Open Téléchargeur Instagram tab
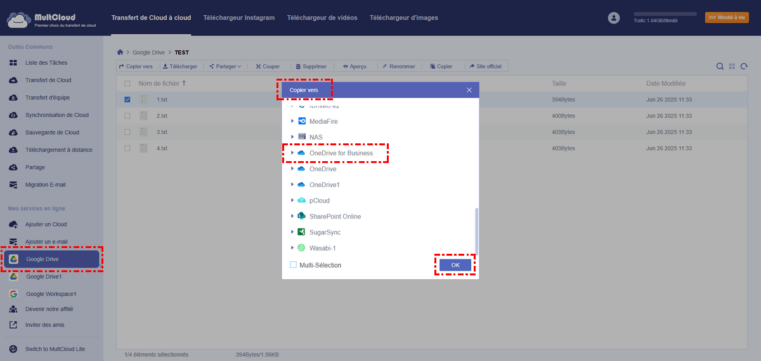 (x=239, y=18)
